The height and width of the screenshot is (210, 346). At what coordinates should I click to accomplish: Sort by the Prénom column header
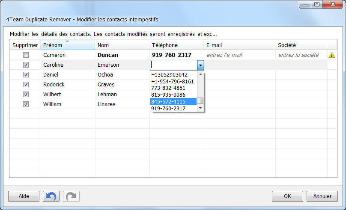tap(68, 45)
